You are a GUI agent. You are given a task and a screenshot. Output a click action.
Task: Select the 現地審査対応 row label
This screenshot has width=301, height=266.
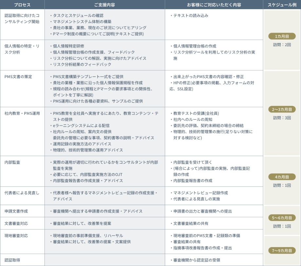click(x=16, y=236)
